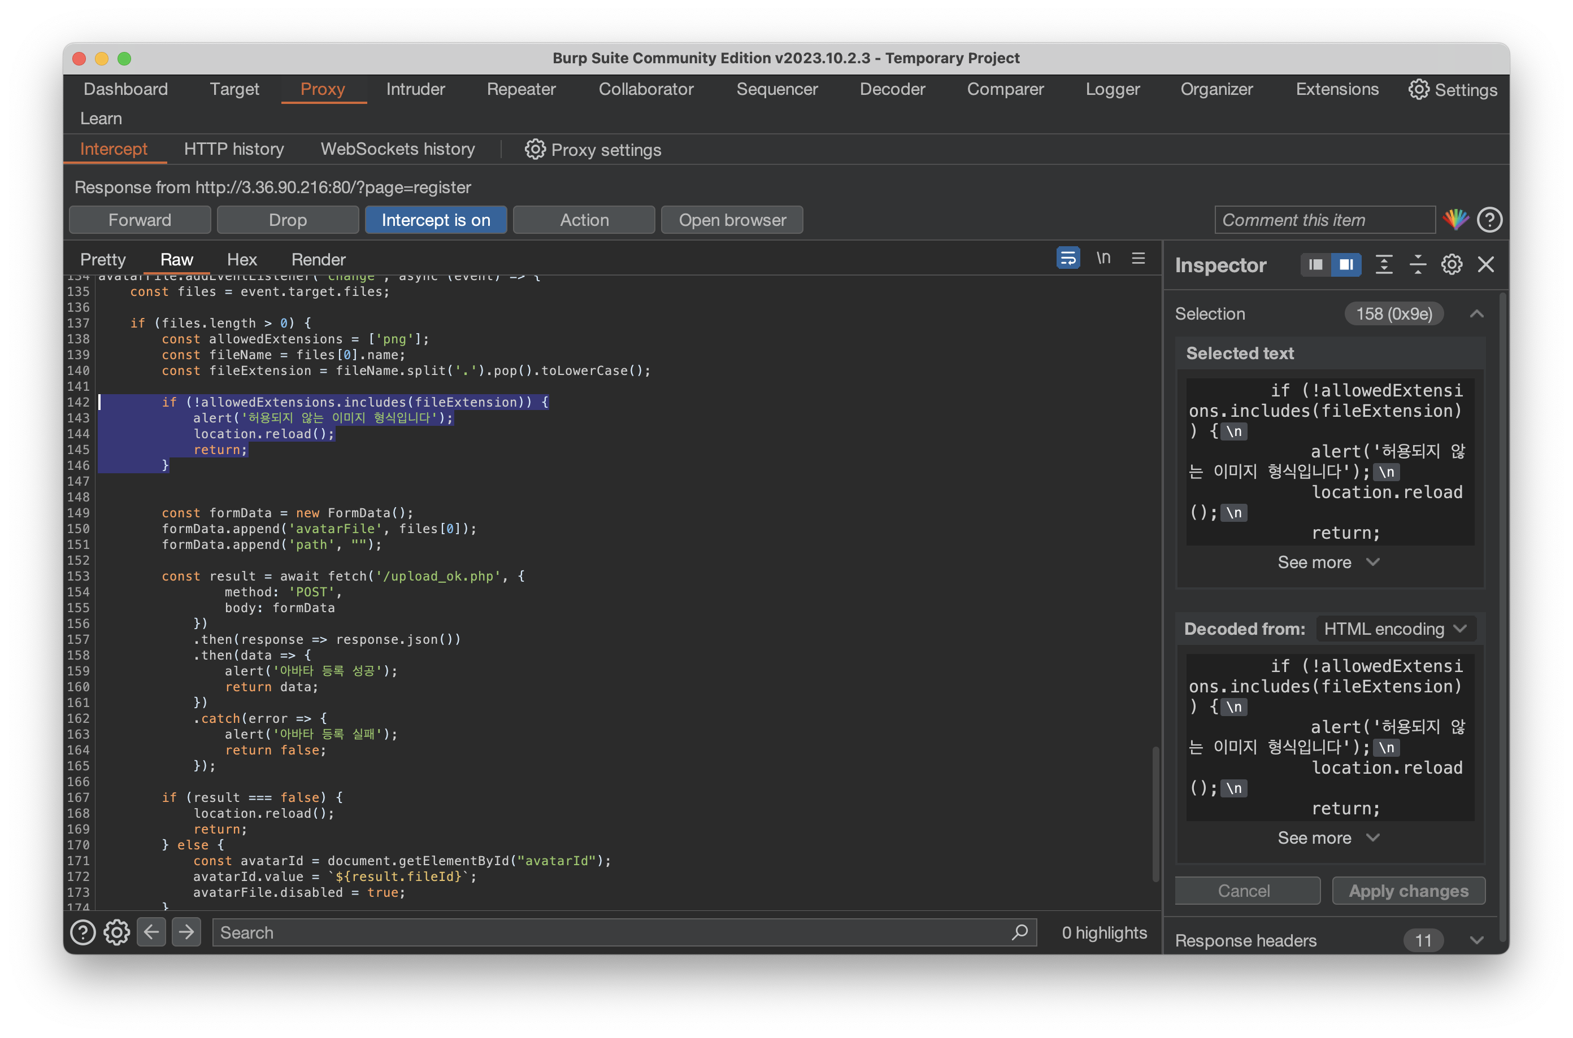
Task: Select the Raw view tab
Action: [x=176, y=260]
